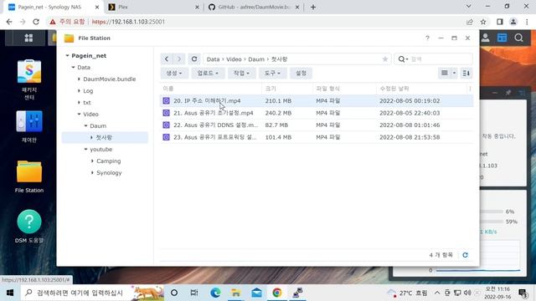Select Daum folder in tree

(98, 125)
